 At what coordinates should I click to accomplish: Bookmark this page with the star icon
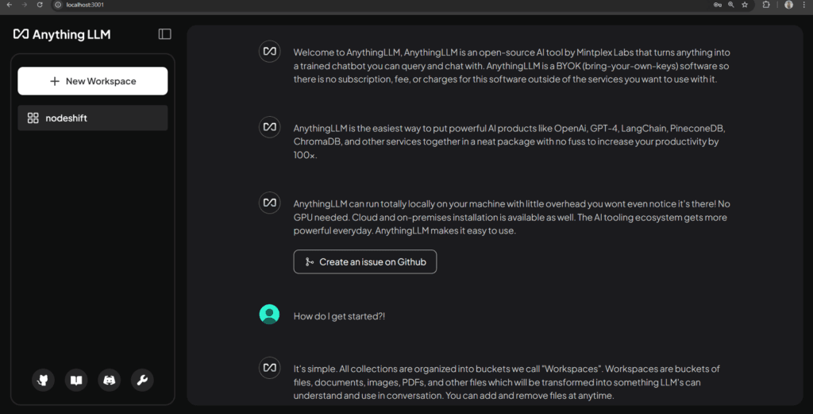(745, 5)
